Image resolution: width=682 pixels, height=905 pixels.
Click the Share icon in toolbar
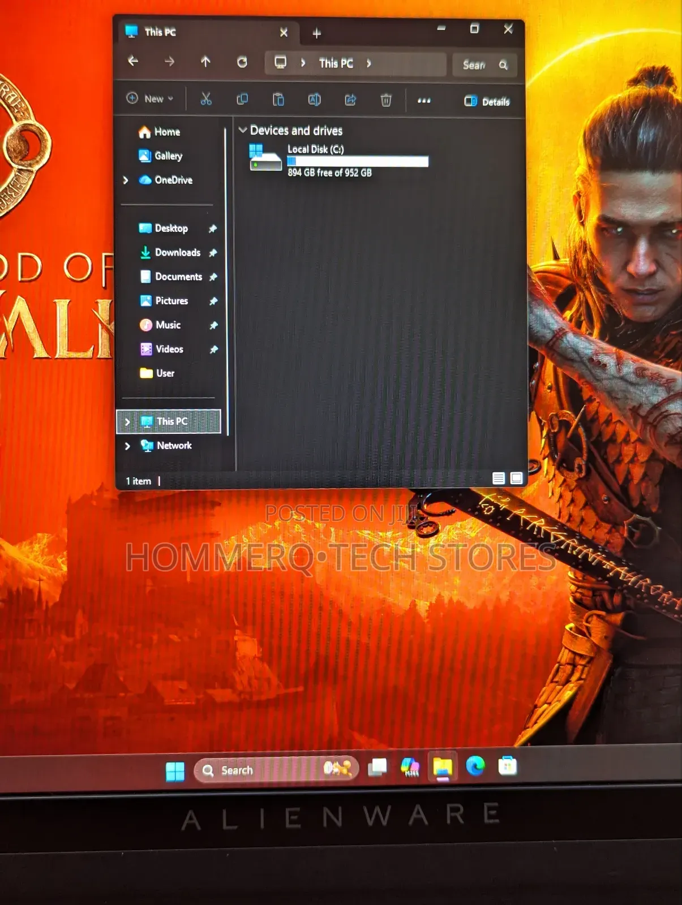pyautogui.click(x=350, y=100)
